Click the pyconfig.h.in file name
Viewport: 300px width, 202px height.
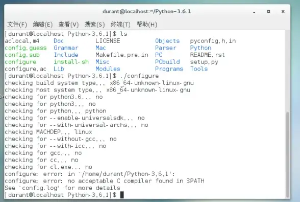pos(213,41)
